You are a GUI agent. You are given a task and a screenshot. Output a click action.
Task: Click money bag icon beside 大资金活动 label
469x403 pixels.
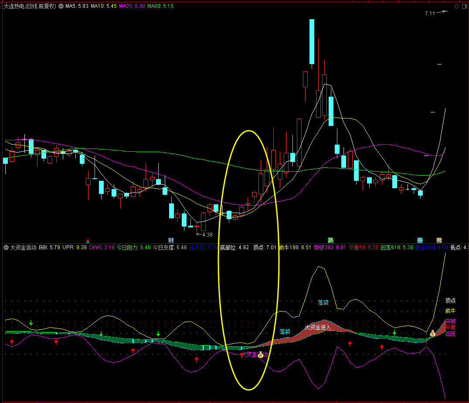(261, 355)
